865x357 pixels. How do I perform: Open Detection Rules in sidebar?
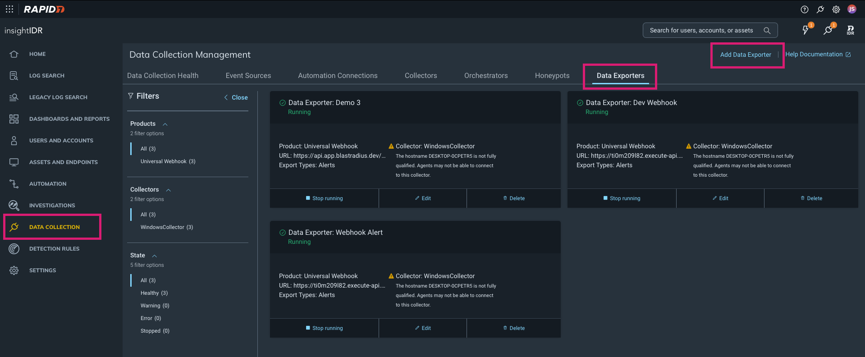coord(54,249)
